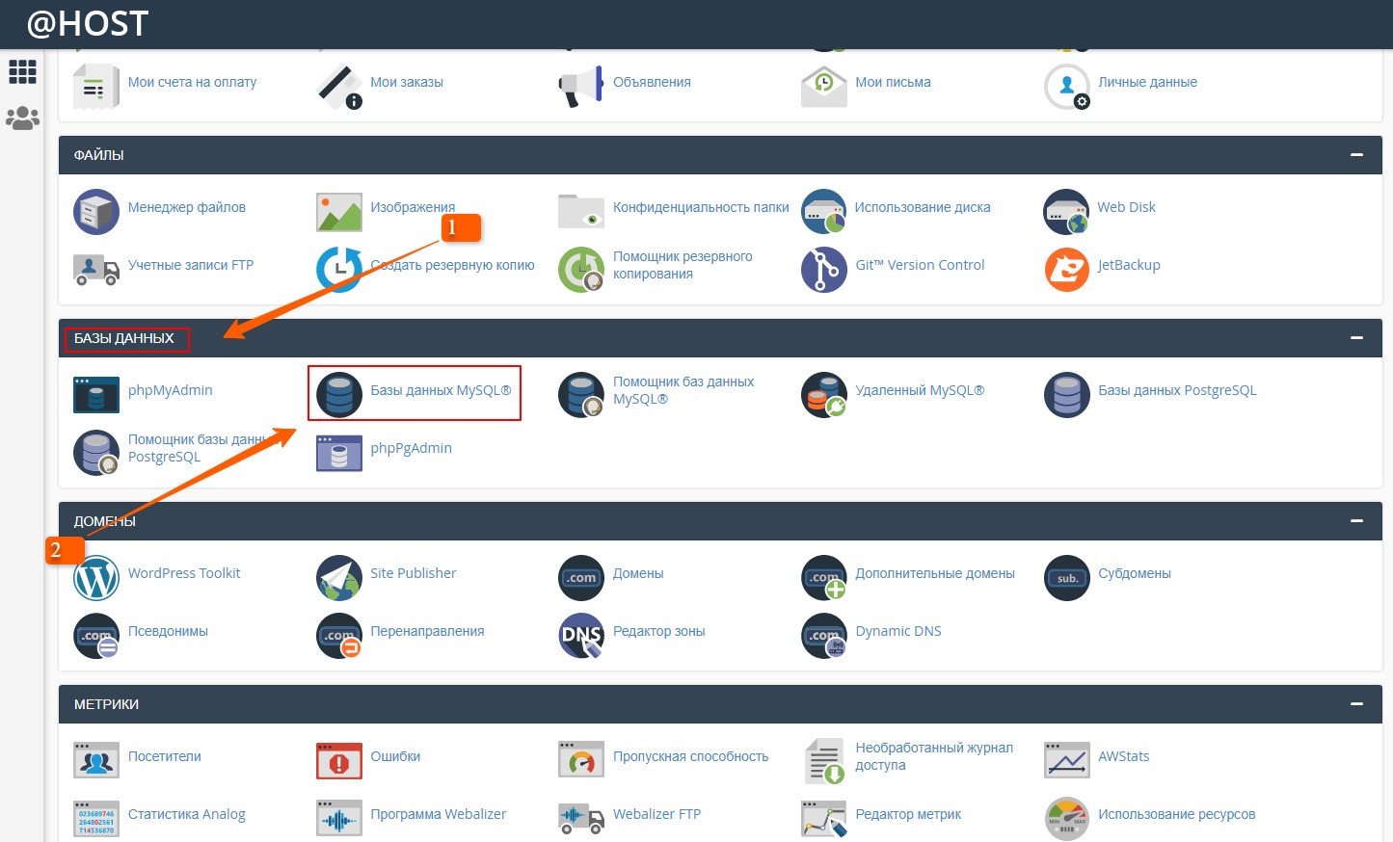Open the Мои заказы link

click(x=407, y=82)
